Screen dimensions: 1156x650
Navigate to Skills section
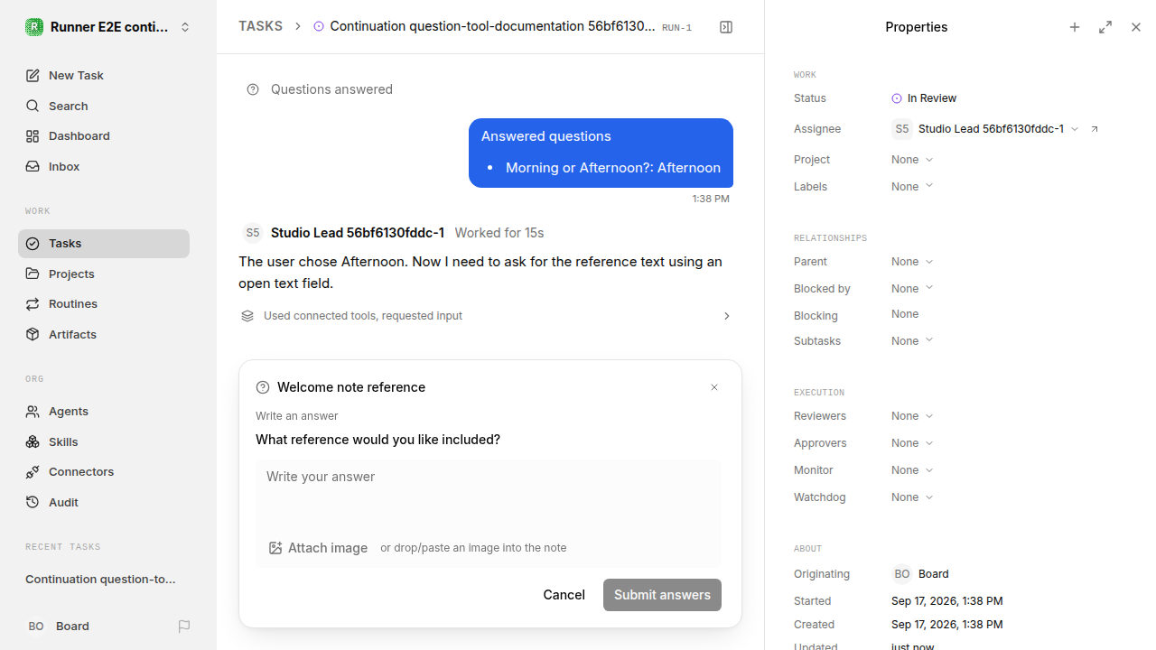coord(104,441)
